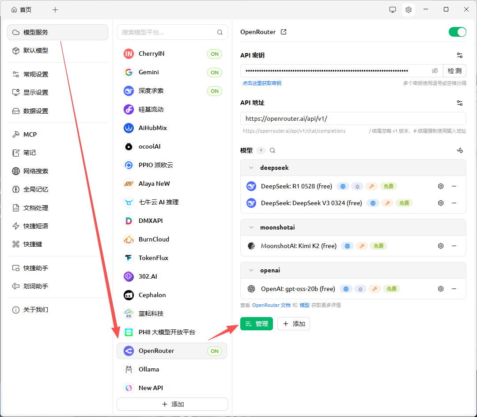Open 全局记忆 settings
The height and width of the screenshot is (417, 477).
57,189
